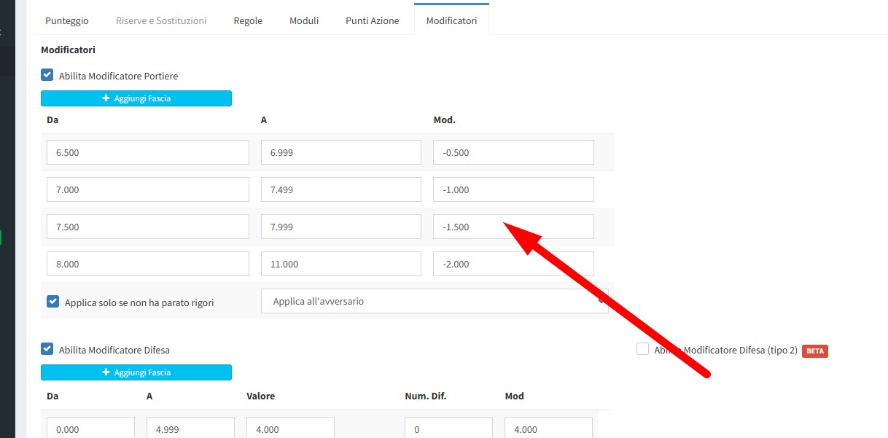Screen dimensions: 888x438
Task: Open the Regole tab
Action: coord(248,20)
